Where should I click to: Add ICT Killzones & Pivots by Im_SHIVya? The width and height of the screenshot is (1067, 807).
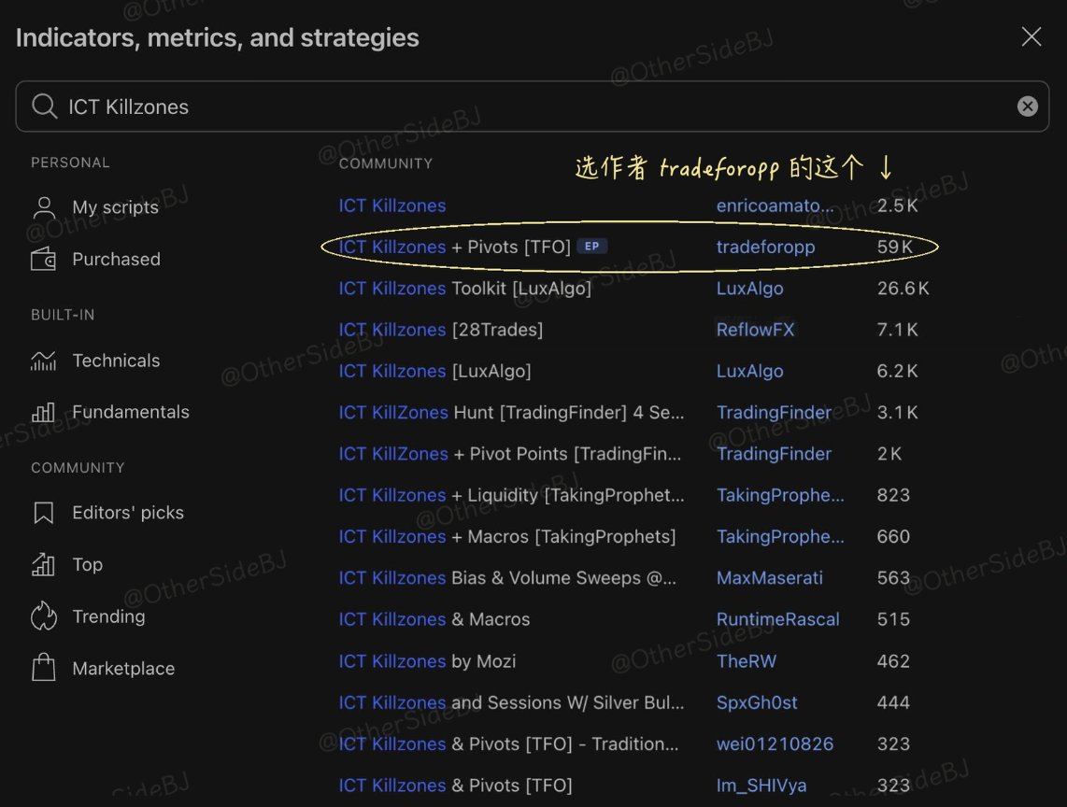[x=455, y=786]
